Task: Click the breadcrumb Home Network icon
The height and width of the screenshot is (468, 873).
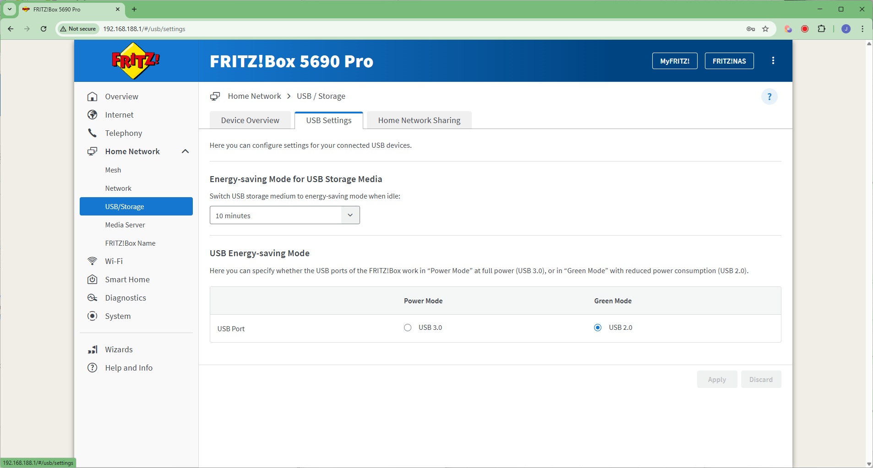Action: pyautogui.click(x=215, y=97)
